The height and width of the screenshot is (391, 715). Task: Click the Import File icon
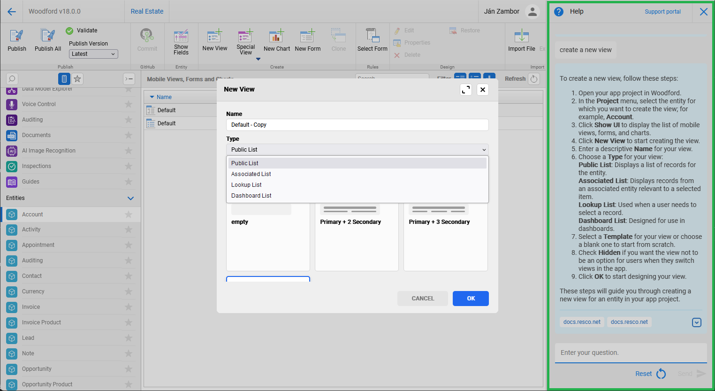[521, 36]
